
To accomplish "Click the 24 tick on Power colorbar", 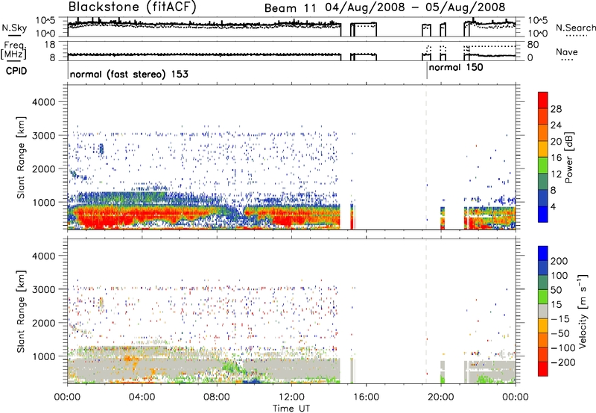I will (556, 125).
